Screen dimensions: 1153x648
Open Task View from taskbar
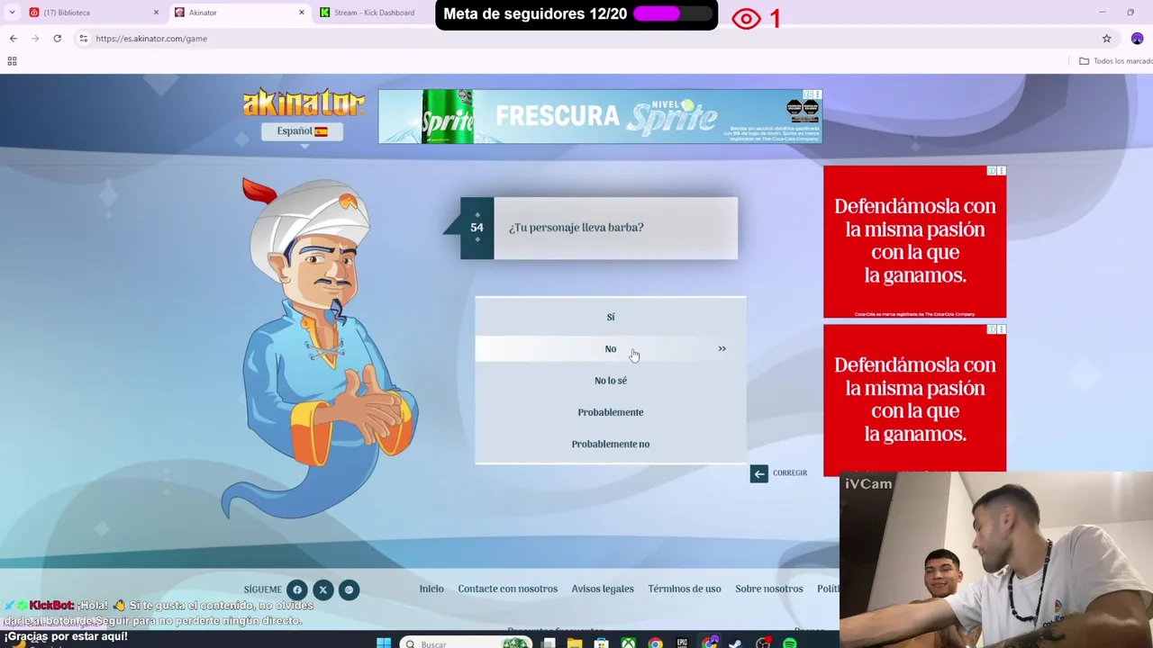pos(548,643)
